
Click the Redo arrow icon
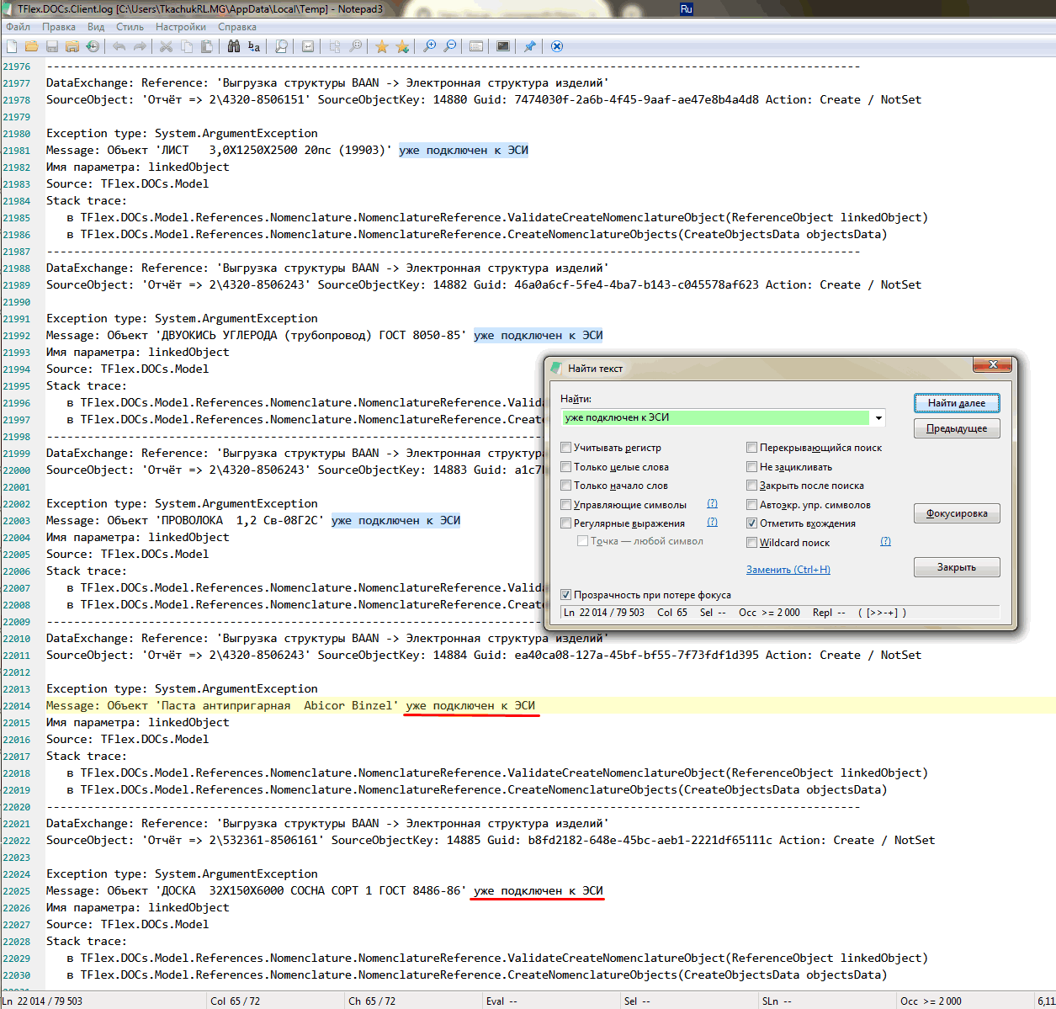click(140, 46)
